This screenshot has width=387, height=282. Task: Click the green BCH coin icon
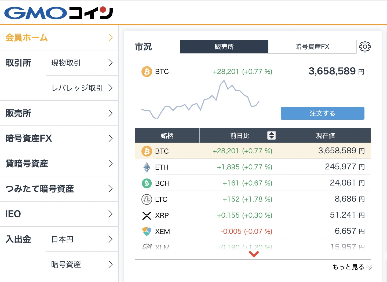point(147,183)
